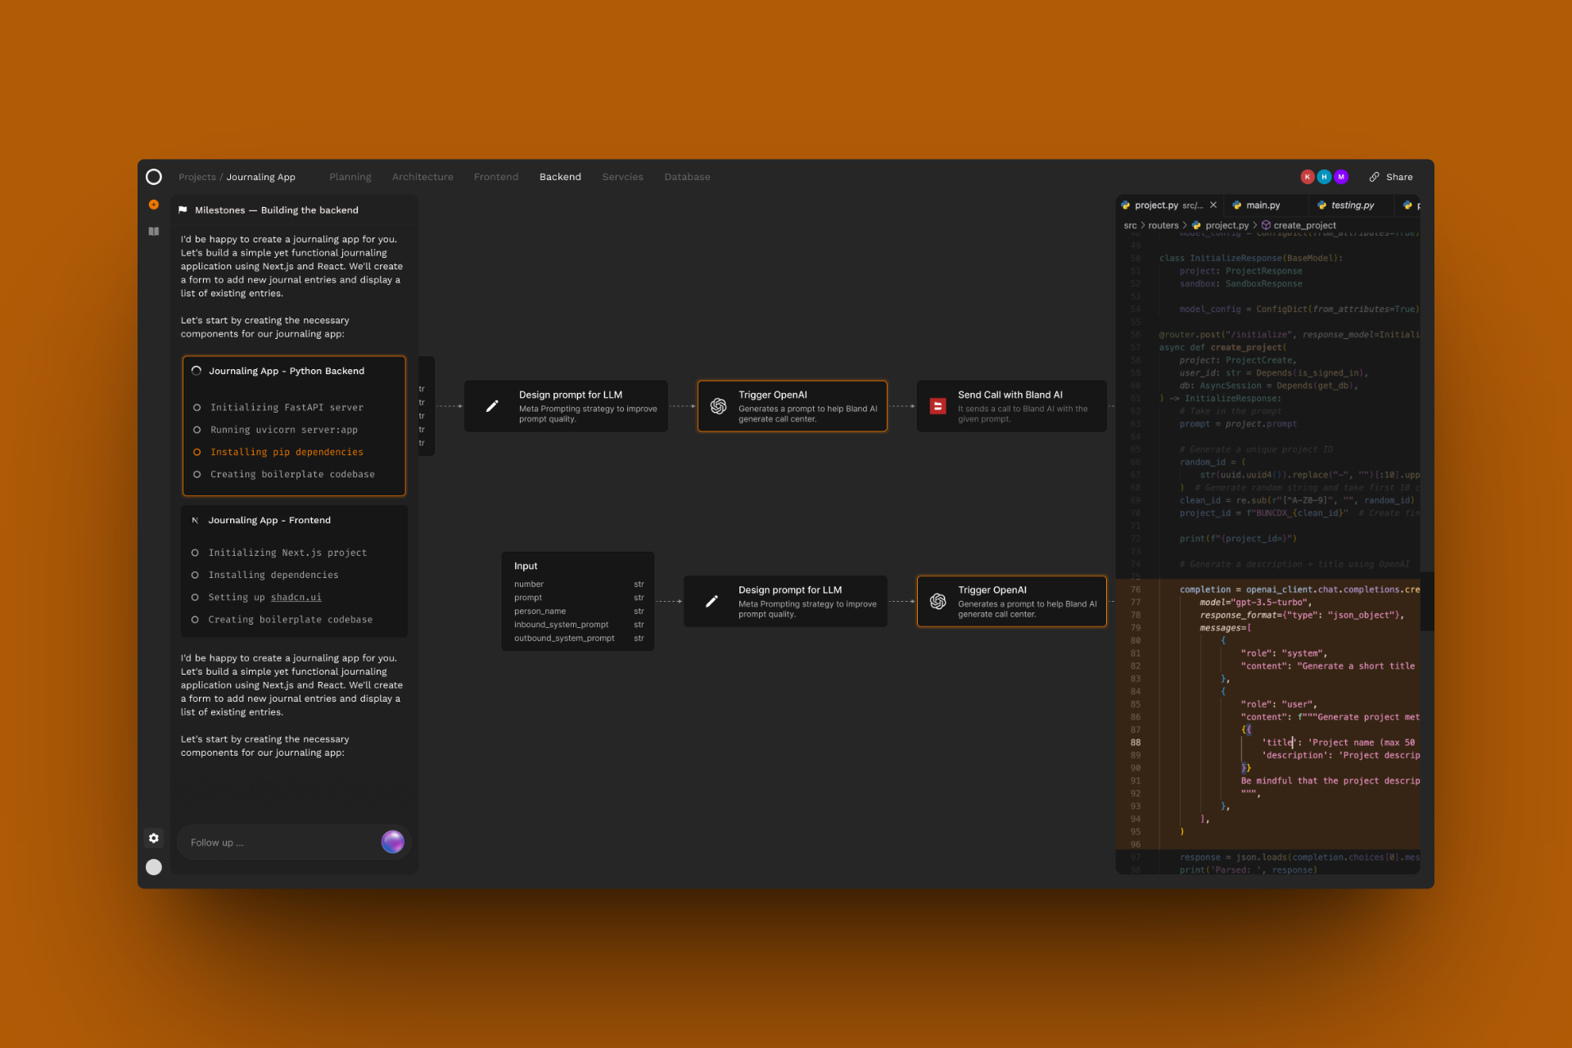Viewport: 1572px width, 1048px height.
Task: Click Journaling App breadcrumb
Action: point(260,177)
